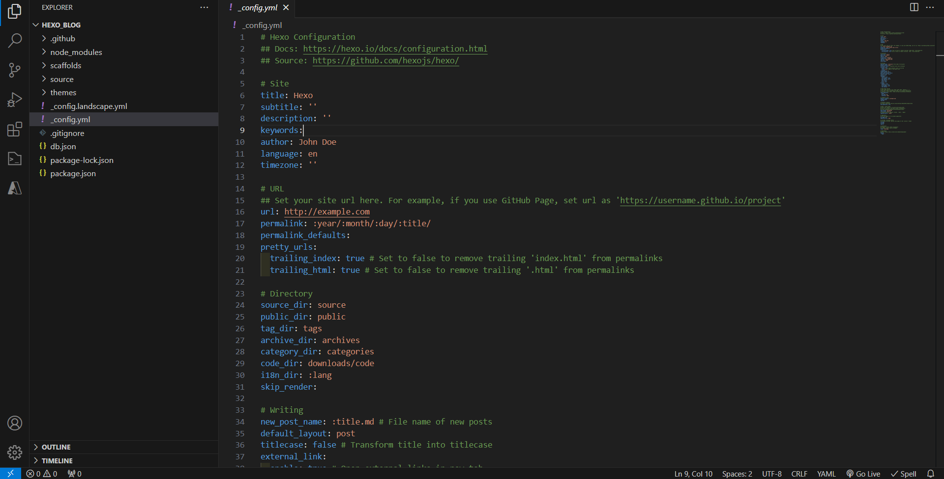Click the github.com/hexojs/hexo source link
Image resolution: width=944 pixels, height=479 pixels.
[x=386, y=60]
